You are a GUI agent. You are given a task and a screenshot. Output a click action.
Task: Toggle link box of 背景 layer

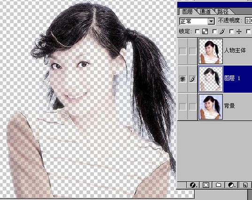pyautogui.click(x=192, y=106)
